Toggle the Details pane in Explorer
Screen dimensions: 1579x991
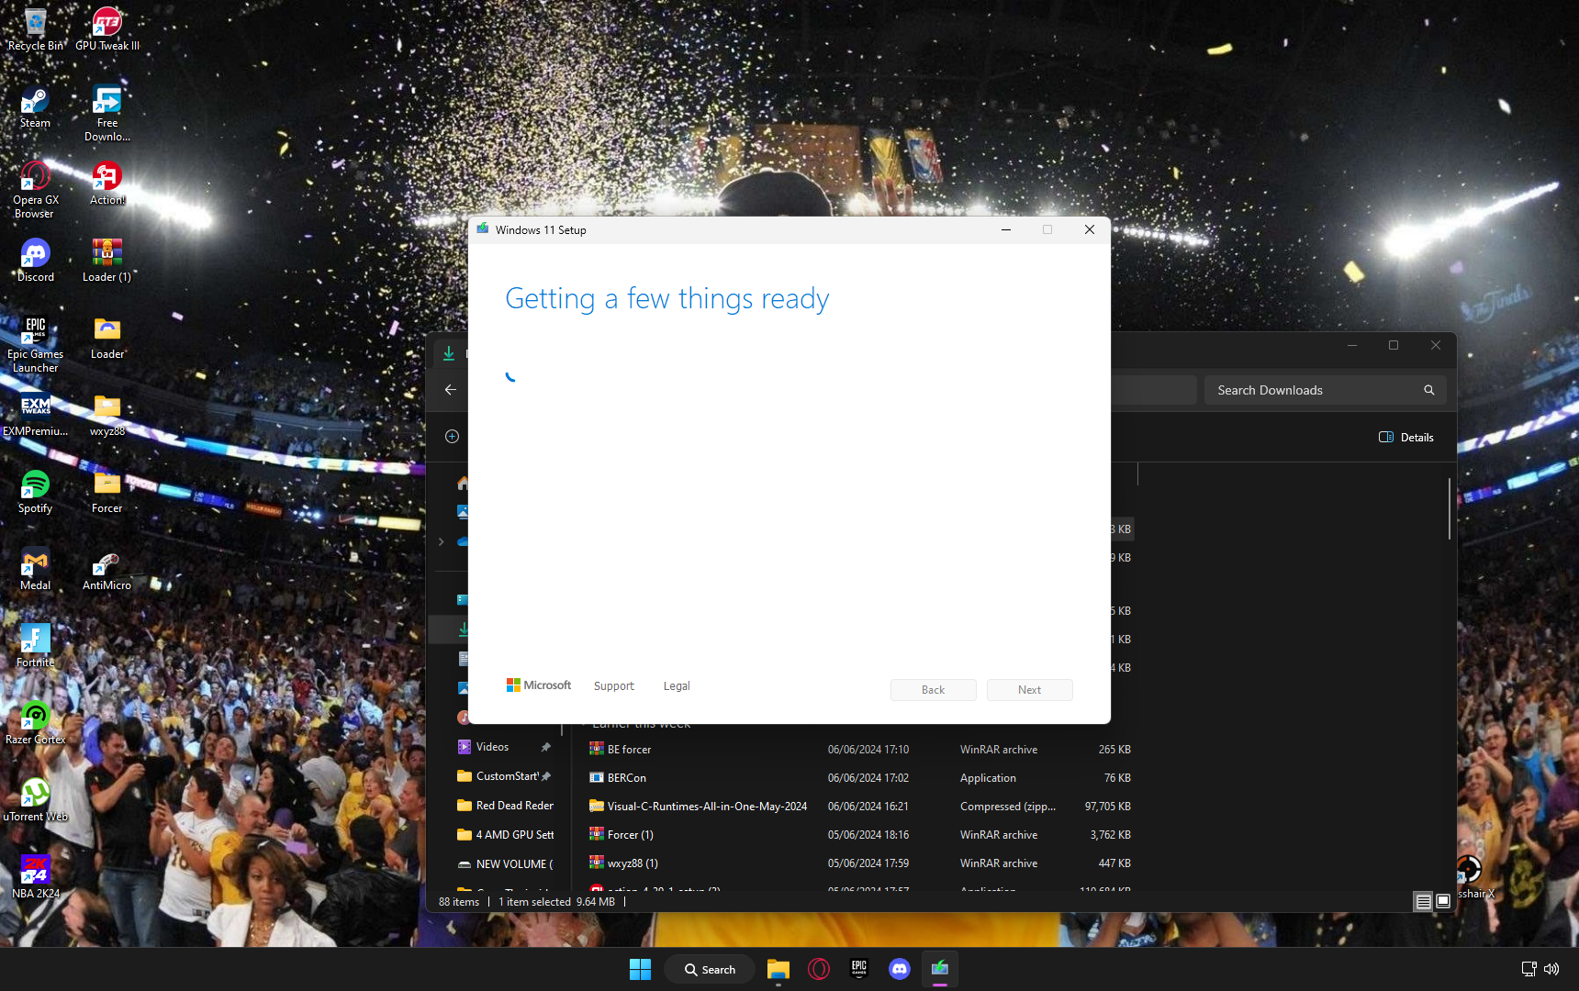(1406, 437)
